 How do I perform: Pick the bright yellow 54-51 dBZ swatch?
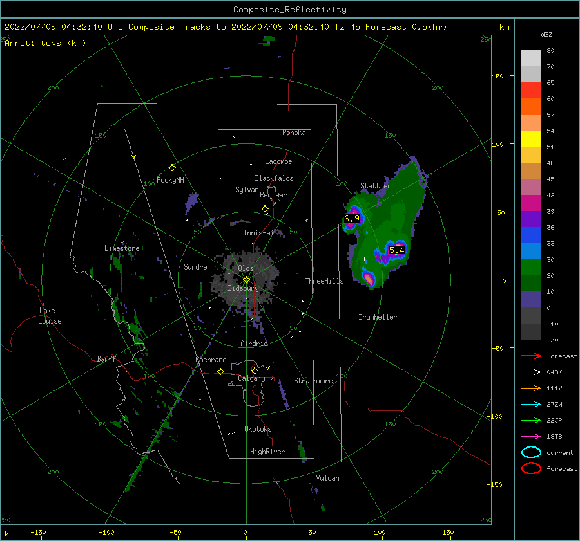[531, 139]
